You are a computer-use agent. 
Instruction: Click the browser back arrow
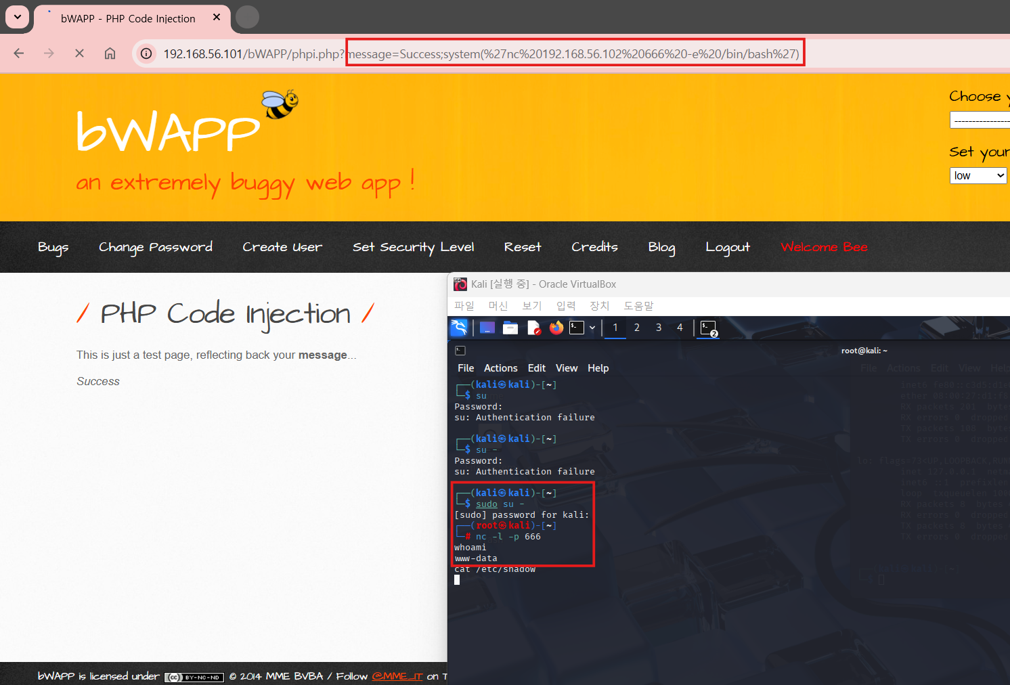19,53
